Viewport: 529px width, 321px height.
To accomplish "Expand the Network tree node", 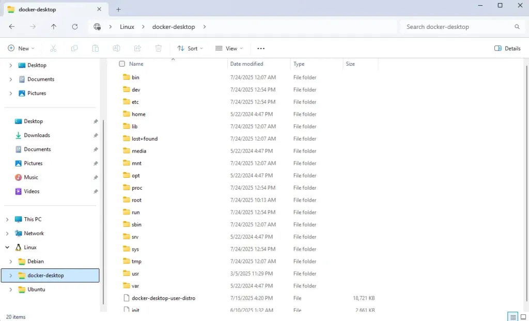I will [x=7, y=233].
